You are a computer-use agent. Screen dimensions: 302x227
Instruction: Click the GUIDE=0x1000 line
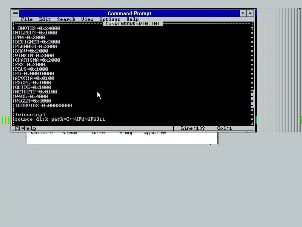pyautogui.click(x=33, y=87)
